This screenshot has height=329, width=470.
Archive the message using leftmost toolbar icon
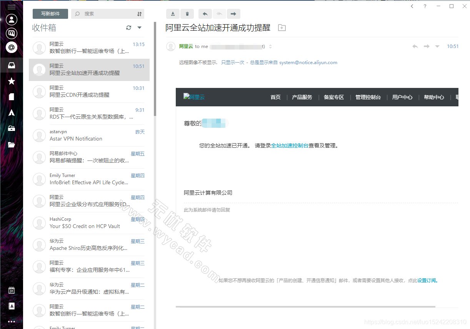click(173, 13)
